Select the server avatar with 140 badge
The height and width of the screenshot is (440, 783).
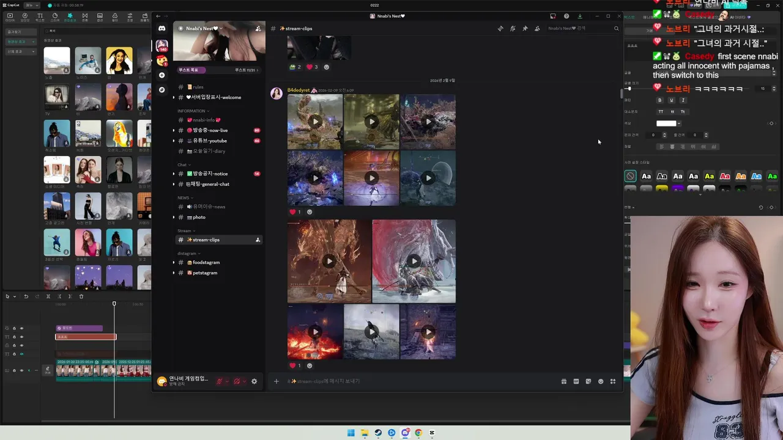(x=162, y=45)
